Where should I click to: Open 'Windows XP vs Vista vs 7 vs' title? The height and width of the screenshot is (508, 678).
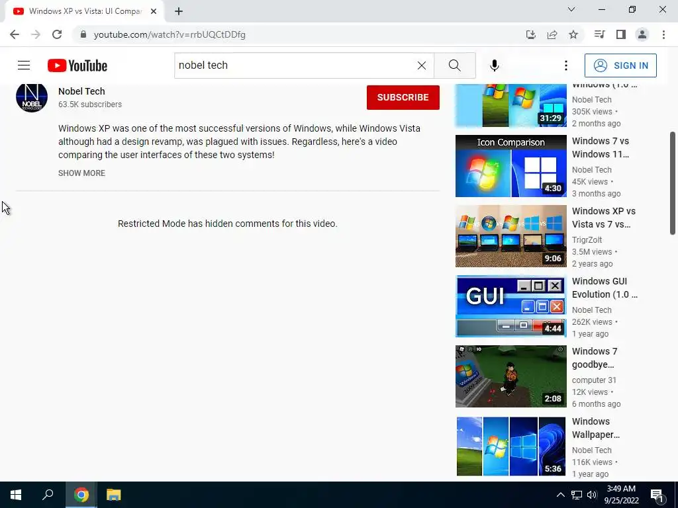[604, 218]
